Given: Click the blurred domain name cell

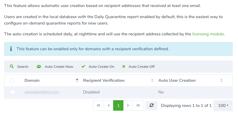Looking at the screenshot, I should 42,92.
